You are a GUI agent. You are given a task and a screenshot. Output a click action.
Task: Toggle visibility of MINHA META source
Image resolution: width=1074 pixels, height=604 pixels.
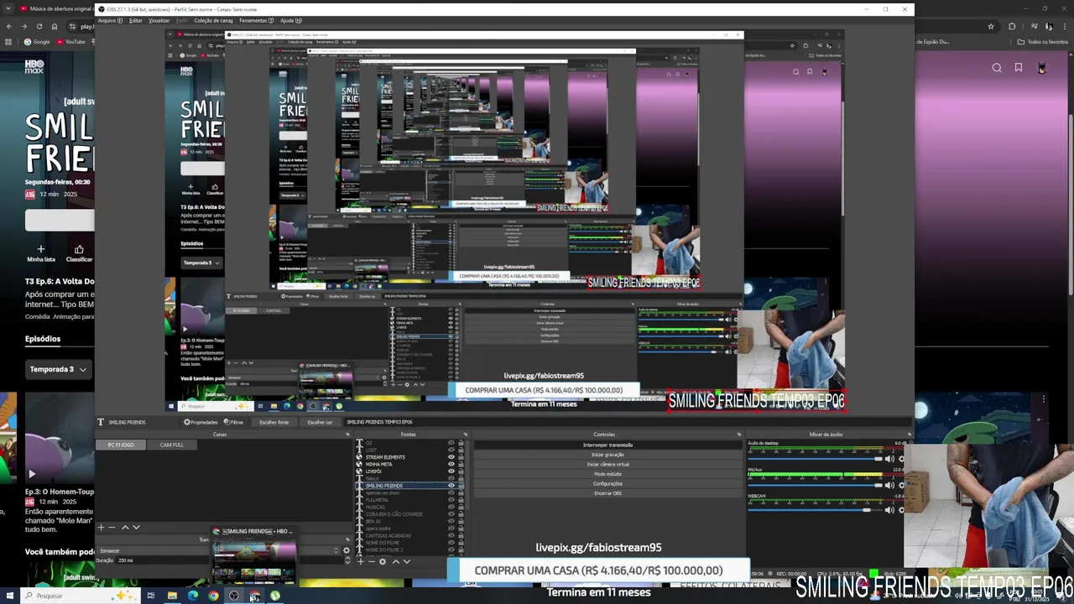point(451,464)
